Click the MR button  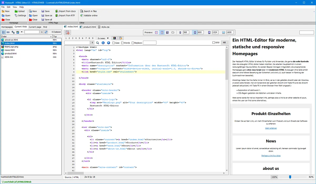[224, 43]
